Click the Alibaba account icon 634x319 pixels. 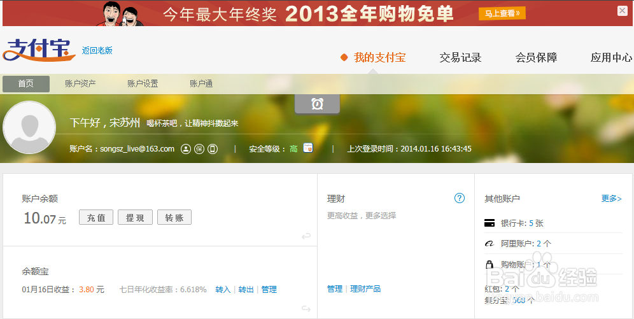[x=490, y=243]
